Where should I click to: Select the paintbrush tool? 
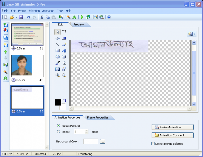[x=64, y=44]
